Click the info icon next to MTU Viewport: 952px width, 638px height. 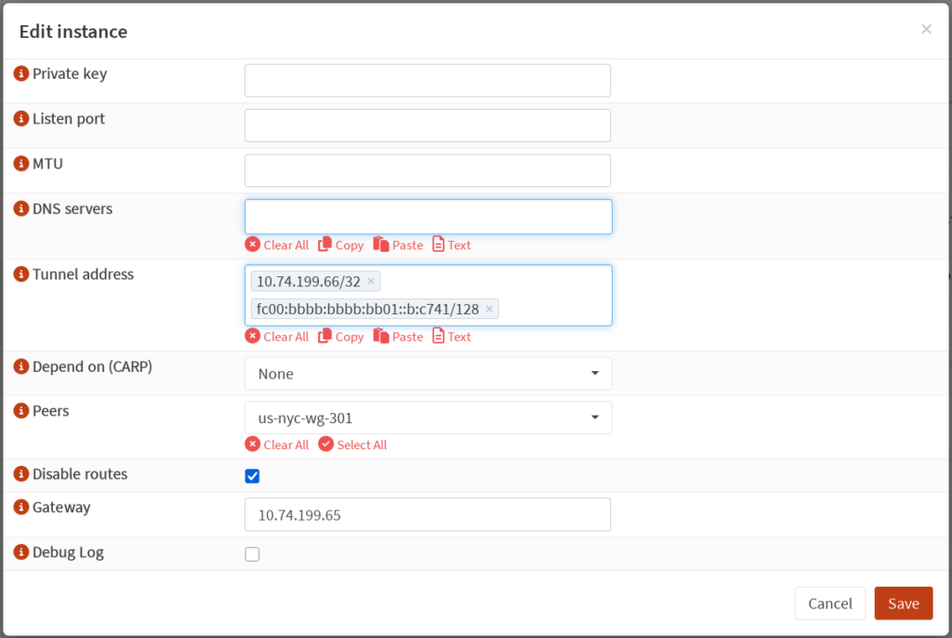pyautogui.click(x=21, y=164)
